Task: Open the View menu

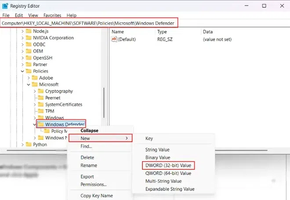Action: (x=33, y=15)
